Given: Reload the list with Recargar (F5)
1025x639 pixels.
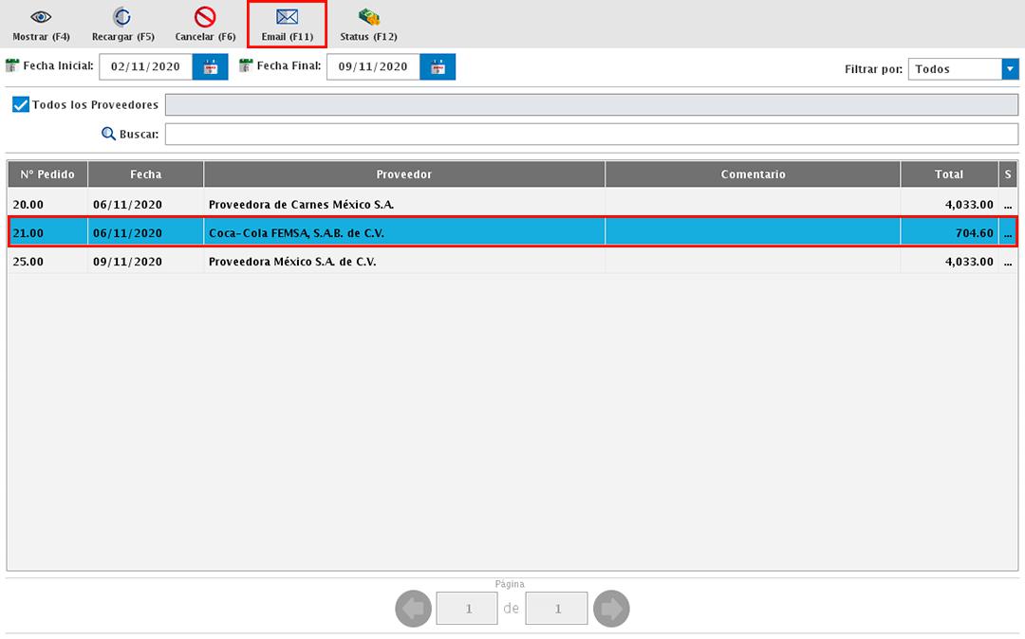Looking at the screenshot, I should [x=122, y=18].
